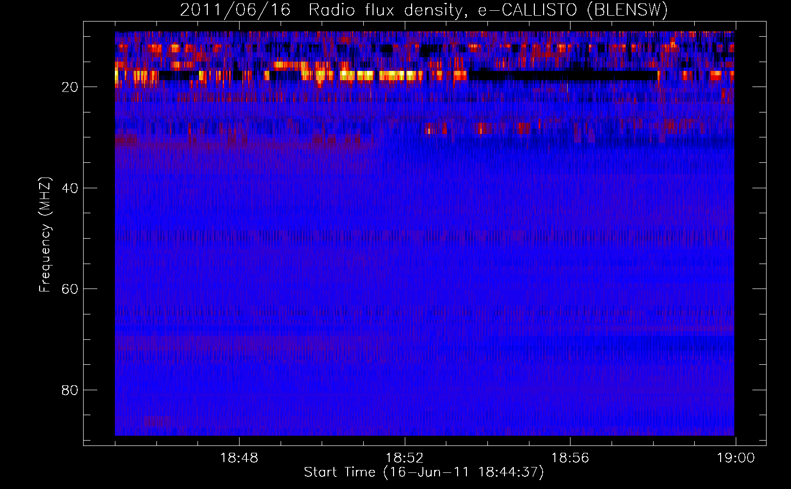The image size is (791, 489).
Task: Click the plot title '2011/06/16 Radio flux density, e-CALLISTO (BLENSW)'
Action: pos(424,10)
